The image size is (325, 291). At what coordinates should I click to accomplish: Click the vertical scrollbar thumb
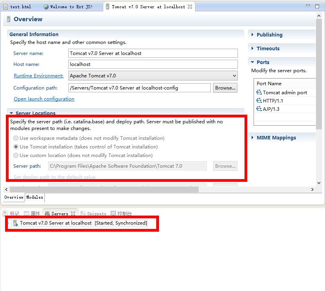pyautogui.click(x=319, y=74)
